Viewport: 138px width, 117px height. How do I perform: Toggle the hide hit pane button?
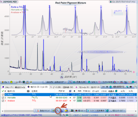click(x=96, y=111)
